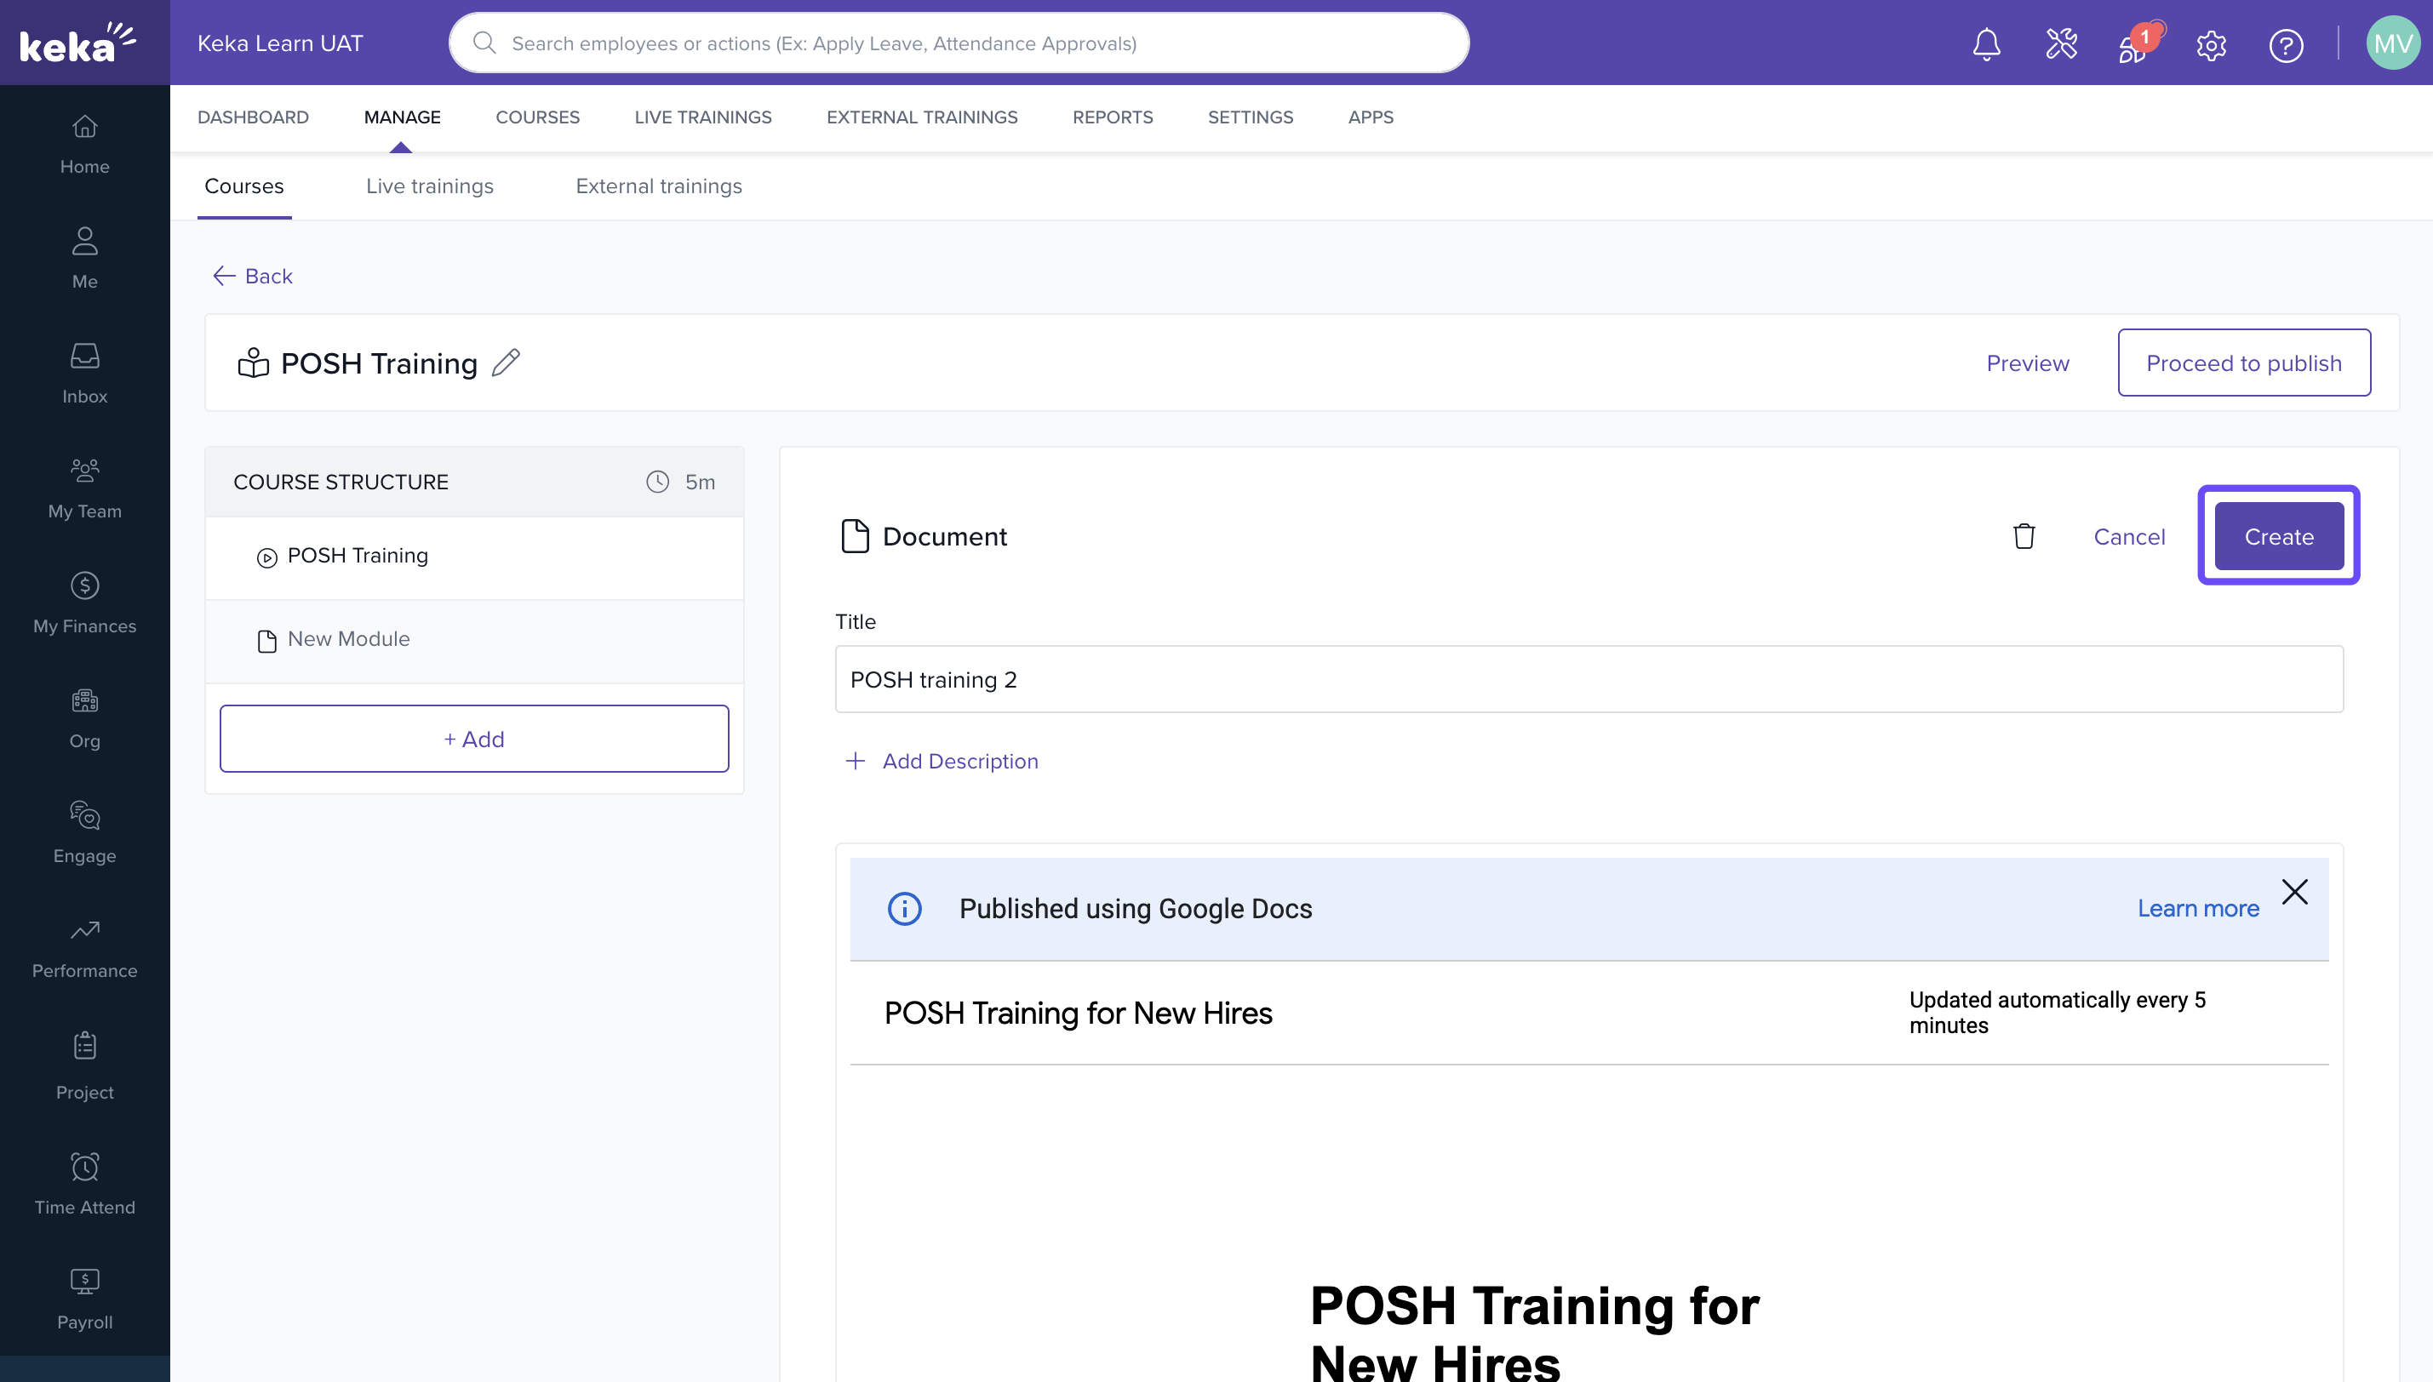Open the MV profile avatar menu
This screenshot has height=1382, width=2433.
[2392, 43]
